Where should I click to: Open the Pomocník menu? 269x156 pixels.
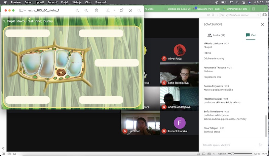[101, 2]
